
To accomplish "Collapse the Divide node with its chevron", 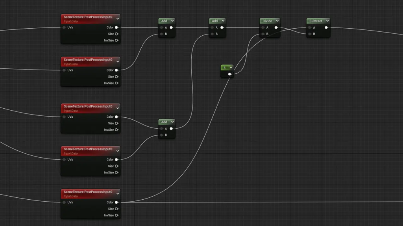I will click(x=277, y=21).
